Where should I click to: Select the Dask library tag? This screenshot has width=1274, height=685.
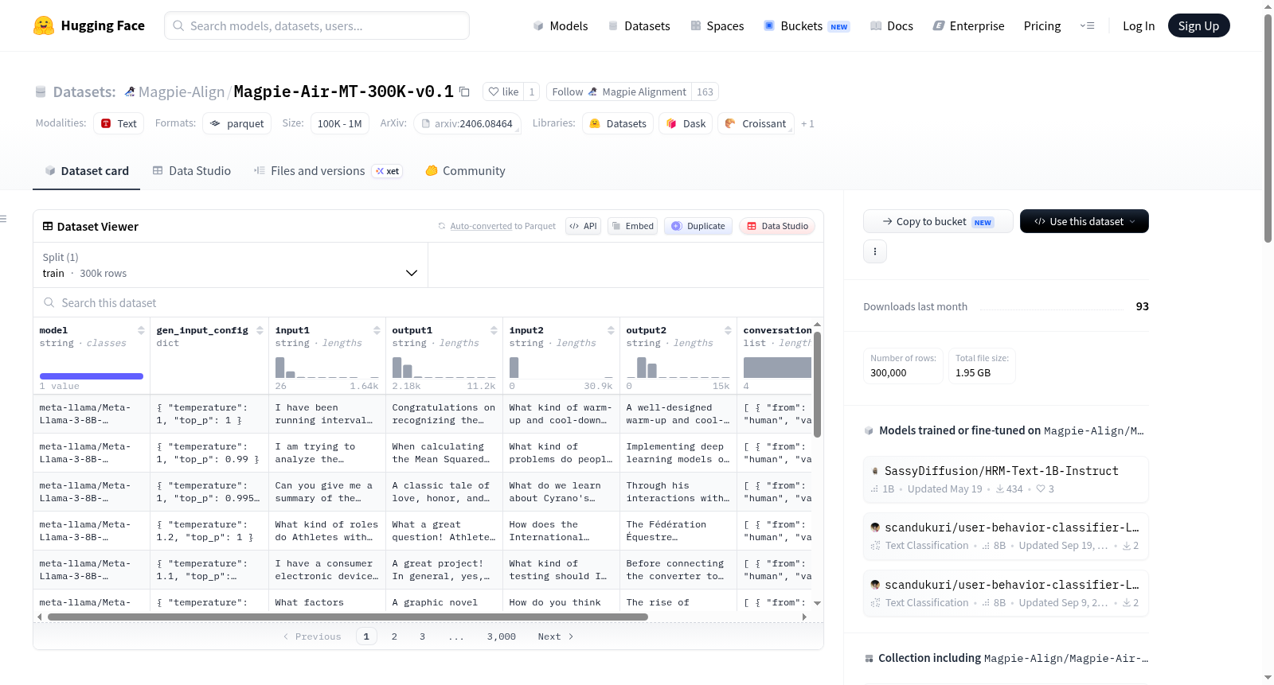point(686,123)
